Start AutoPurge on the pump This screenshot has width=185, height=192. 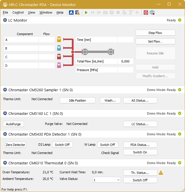[x=13, y=124]
